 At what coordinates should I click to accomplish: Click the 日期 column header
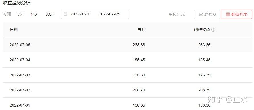[x=14, y=30]
